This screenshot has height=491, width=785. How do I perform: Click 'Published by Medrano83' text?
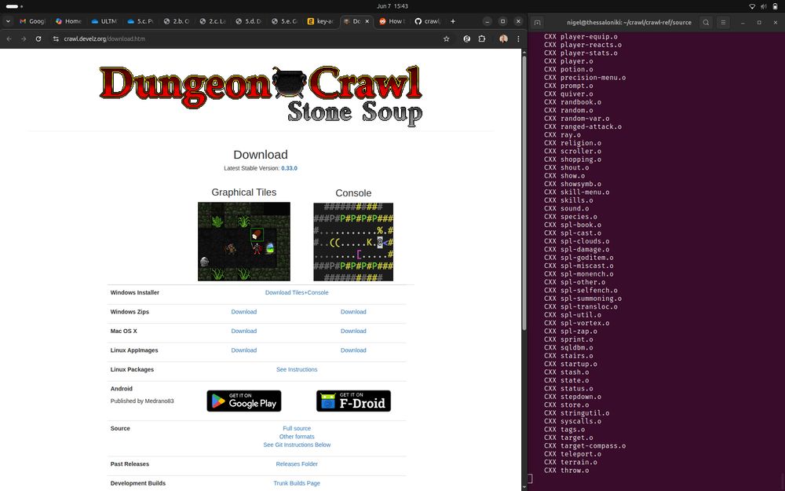(142, 401)
